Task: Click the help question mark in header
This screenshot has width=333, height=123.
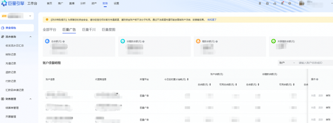Action: coord(290,3)
